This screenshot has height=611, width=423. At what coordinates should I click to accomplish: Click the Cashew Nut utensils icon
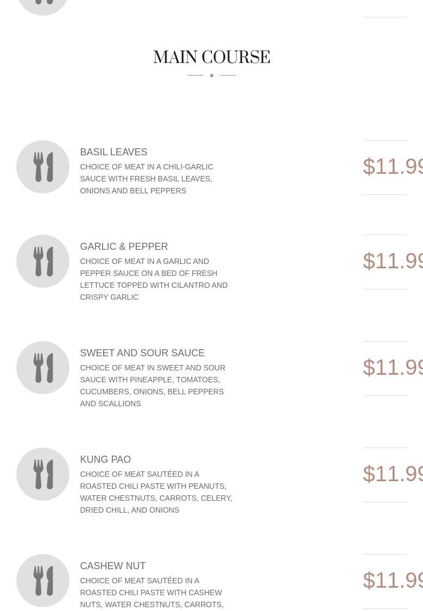43,581
